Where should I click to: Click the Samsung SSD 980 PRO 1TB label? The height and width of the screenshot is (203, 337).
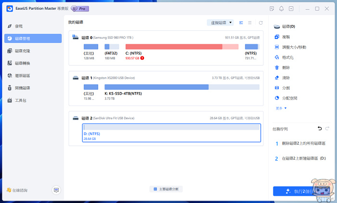[x=113, y=38]
